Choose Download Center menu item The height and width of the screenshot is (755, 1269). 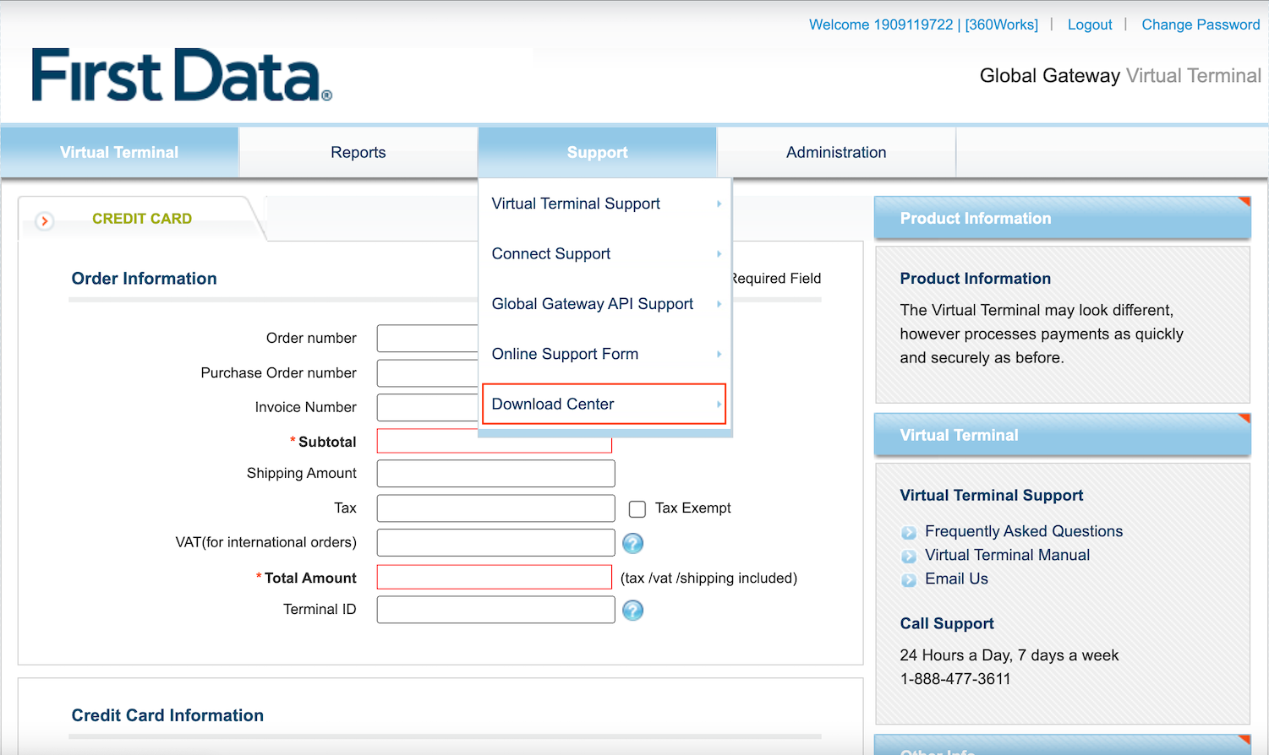click(604, 404)
